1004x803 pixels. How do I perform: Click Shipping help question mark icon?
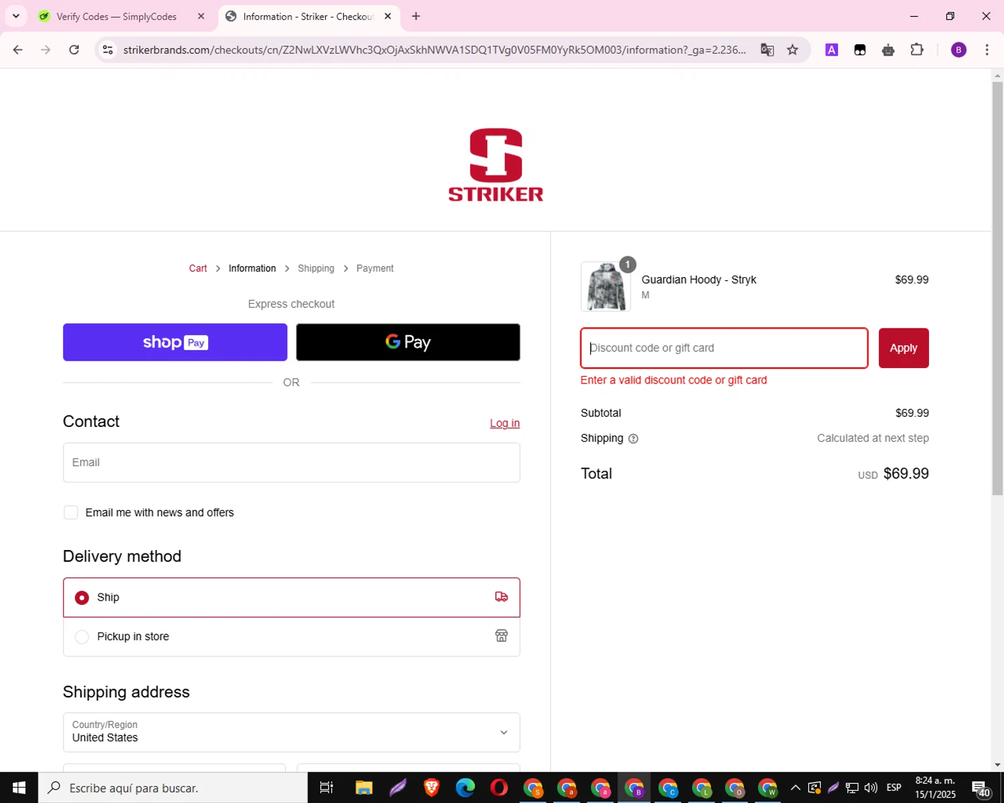(x=633, y=439)
